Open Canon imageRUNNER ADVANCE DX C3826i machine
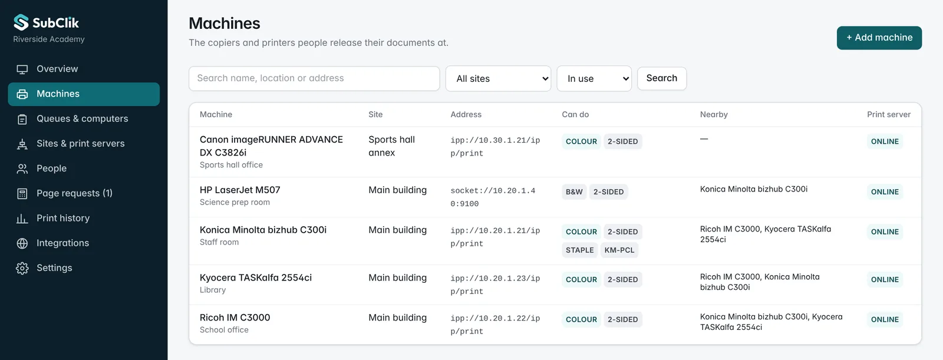The height and width of the screenshot is (360, 943). tap(271, 146)
